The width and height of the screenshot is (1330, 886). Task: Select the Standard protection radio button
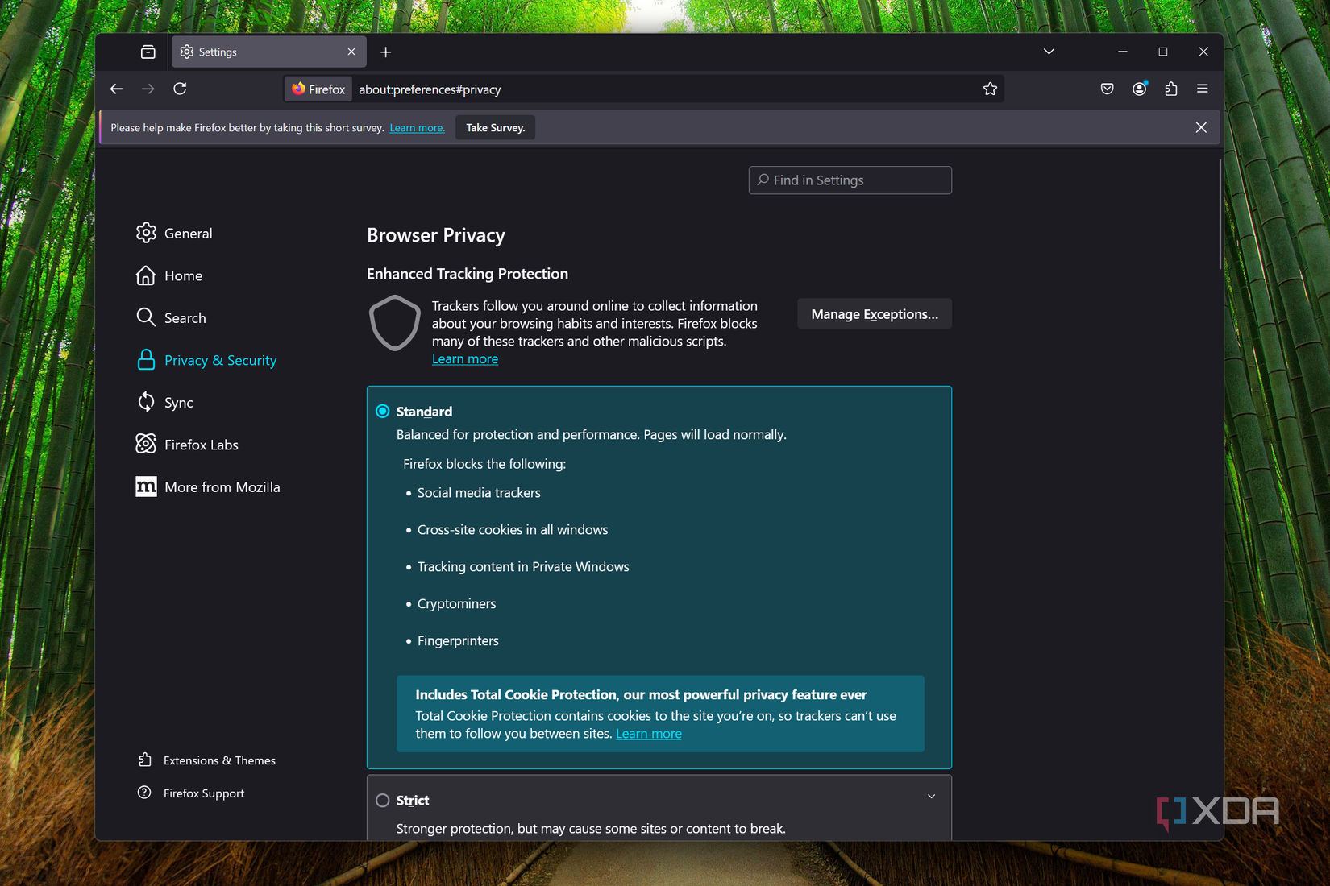383,412
